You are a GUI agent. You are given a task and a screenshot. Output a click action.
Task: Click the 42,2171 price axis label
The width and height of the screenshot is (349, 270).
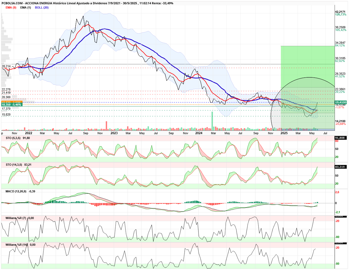click(340, 12)
